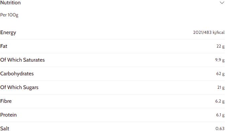This screenshot has height=131, width=225.
Task: Click the kj/kcal unit text
Action: coord(219,32)
